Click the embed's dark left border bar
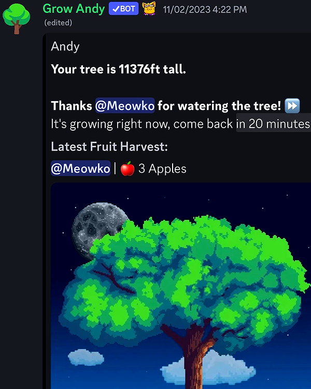The image size is (311, 389). click(x=44, y=211)
